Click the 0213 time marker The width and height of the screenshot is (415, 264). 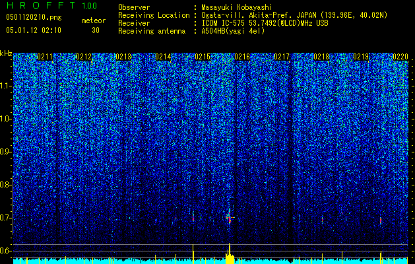(x=123, y=57)
